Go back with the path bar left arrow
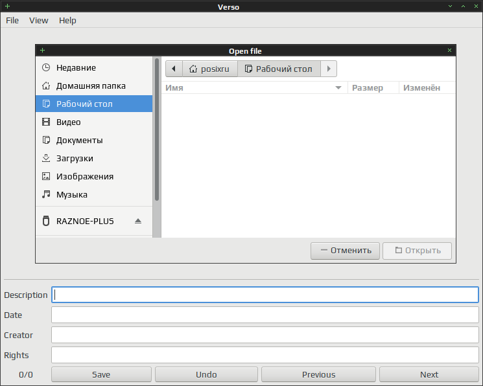The height and width of the screenshot is (386, 483). (174, 69)
